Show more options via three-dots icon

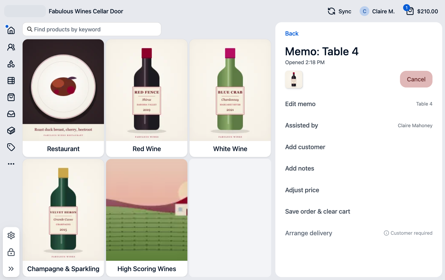(11, 164)
